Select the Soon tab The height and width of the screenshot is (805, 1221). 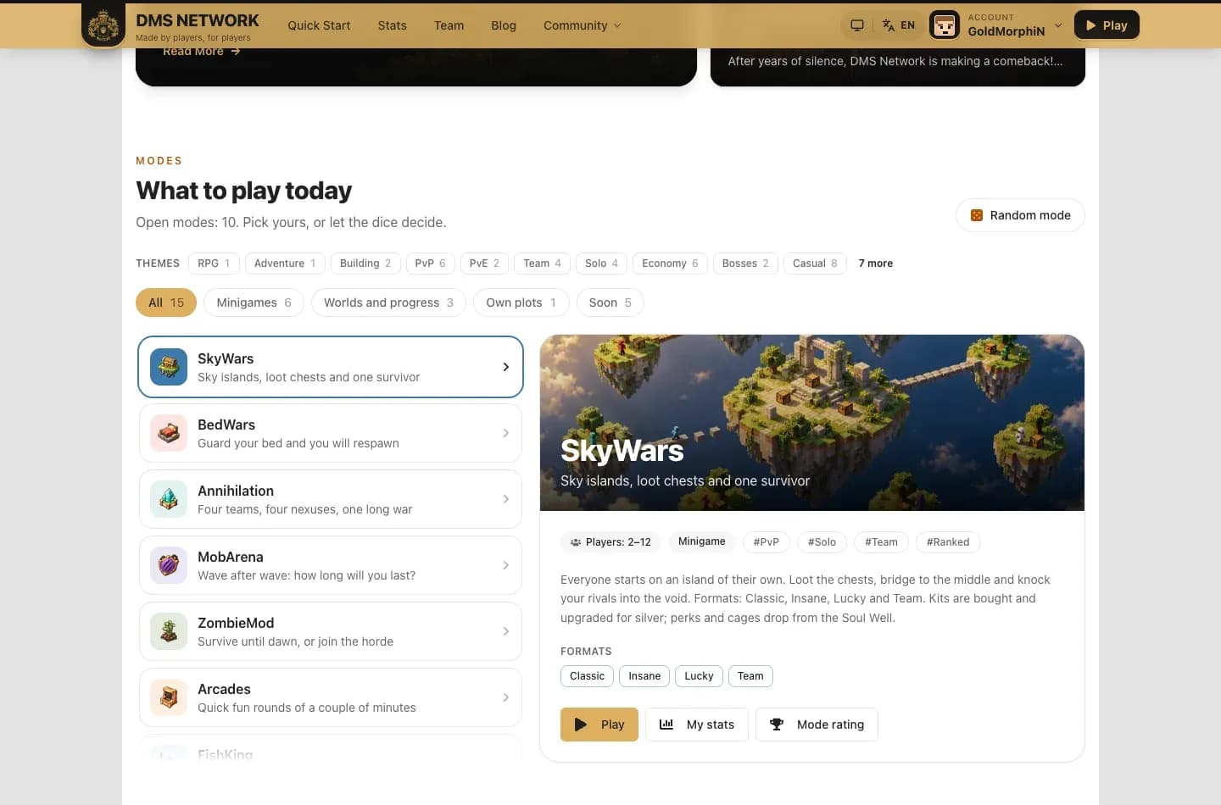click(610, 303)
